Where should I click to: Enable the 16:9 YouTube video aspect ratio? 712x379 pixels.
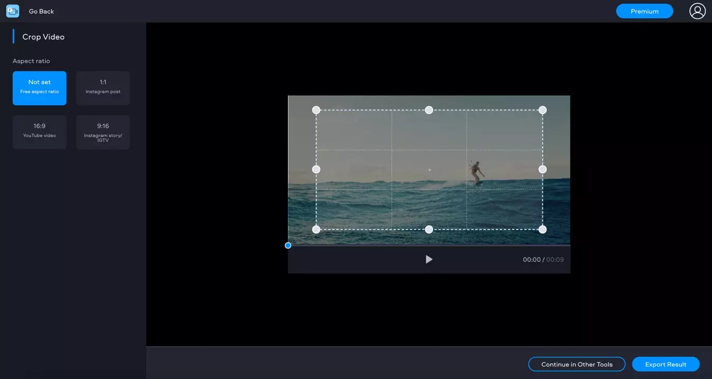[x=40, y=132]
